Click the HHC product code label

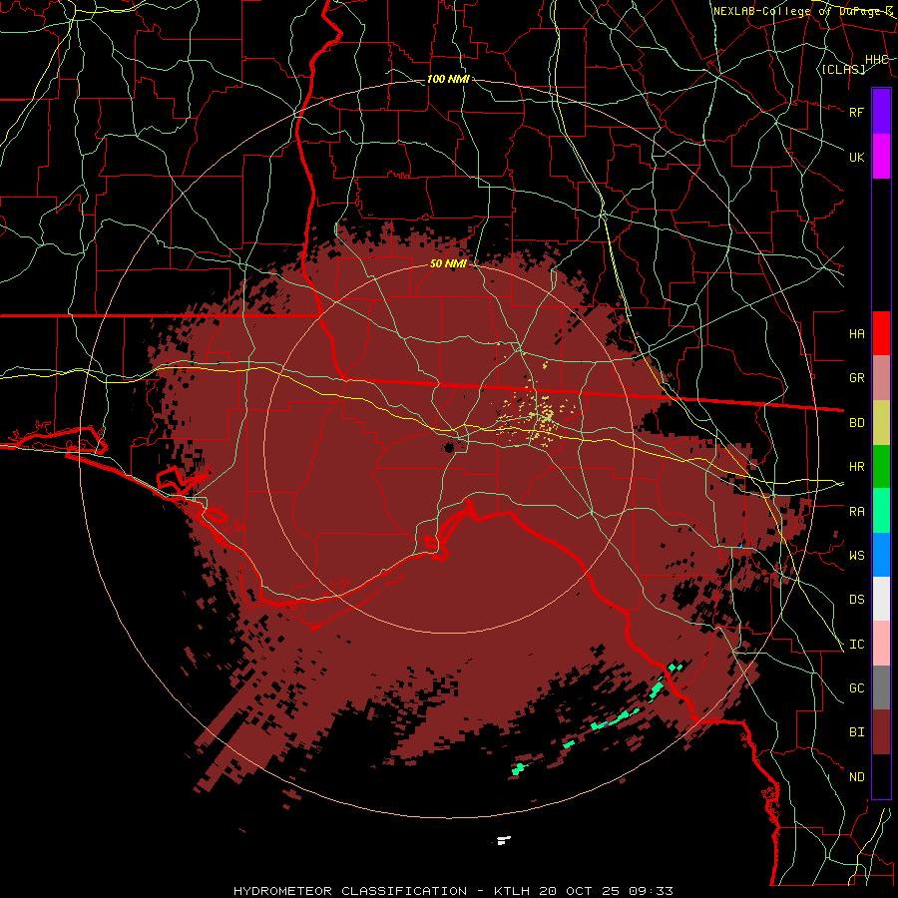876,59
